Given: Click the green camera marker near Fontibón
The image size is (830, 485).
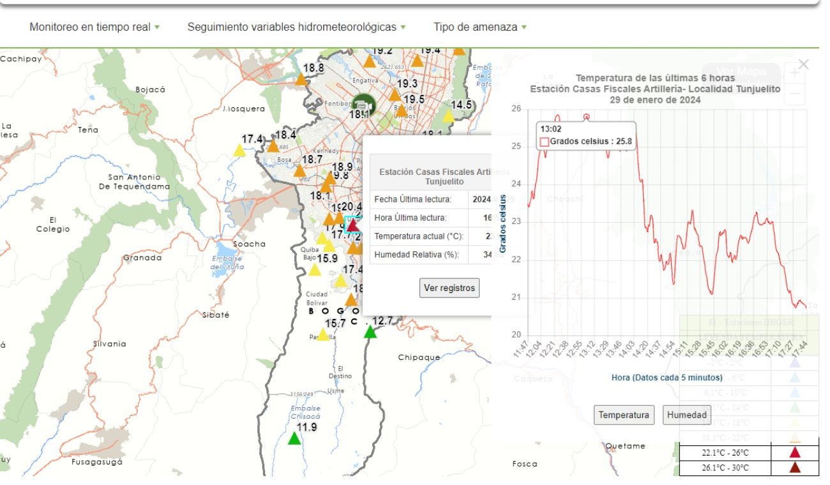Looking at the screenshot, I should [363, 104].
